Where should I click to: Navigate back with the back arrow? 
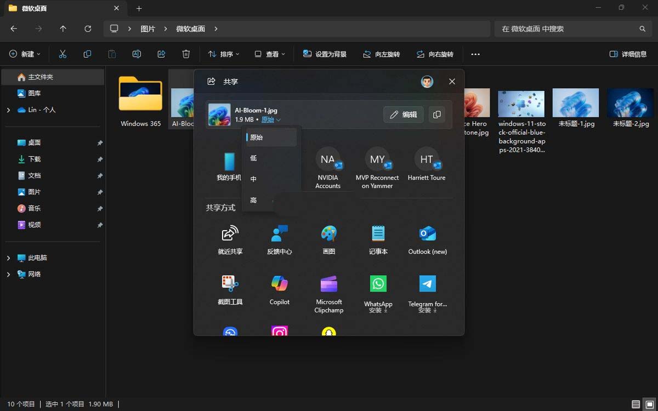[x=14, y=28]
